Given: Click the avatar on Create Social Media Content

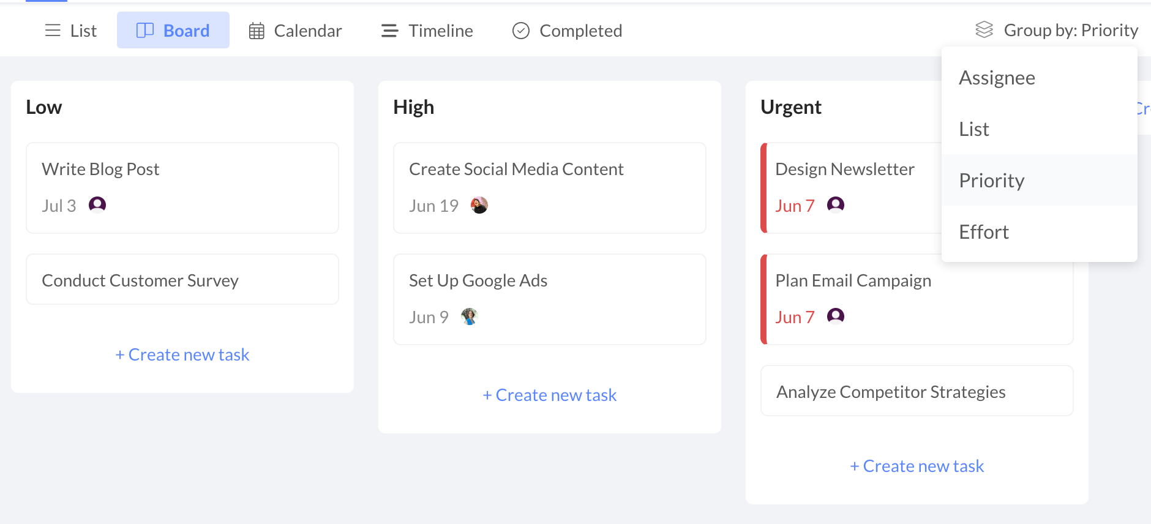Looking at the screenshot, I should click(479, 205).
